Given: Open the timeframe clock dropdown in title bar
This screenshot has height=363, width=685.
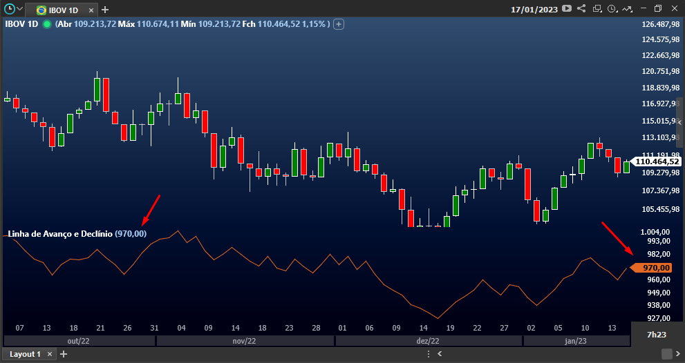Looking at the screenshot, I should coord(612,8).
